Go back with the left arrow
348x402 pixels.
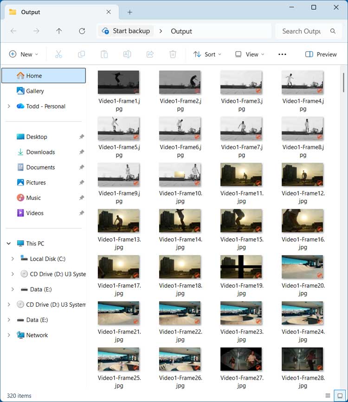[13, 31]
